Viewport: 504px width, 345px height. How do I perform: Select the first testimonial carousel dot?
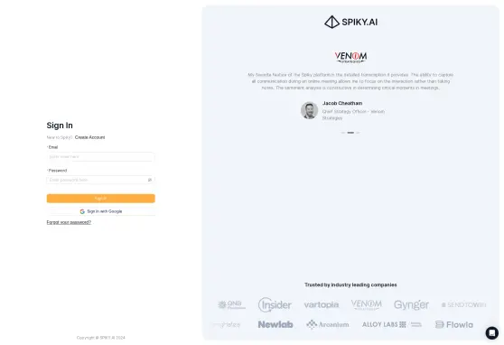pos(343,133)
